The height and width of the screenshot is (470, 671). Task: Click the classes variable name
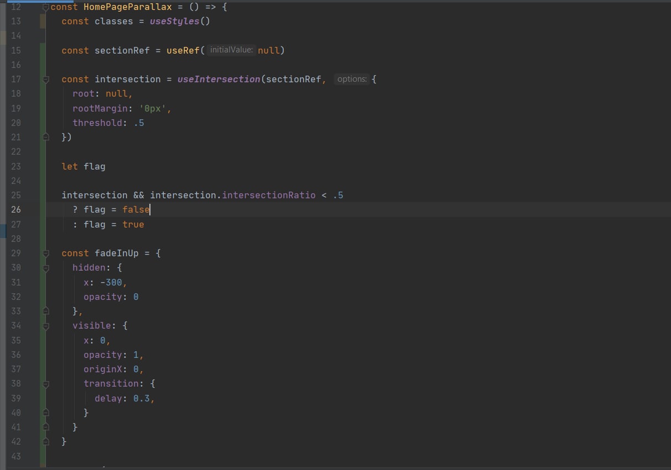pyautogui.click(x=114, y=22)
